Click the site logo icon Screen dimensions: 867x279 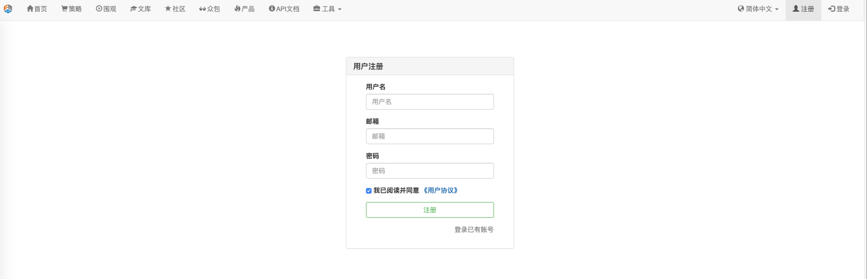coord(8,9)
